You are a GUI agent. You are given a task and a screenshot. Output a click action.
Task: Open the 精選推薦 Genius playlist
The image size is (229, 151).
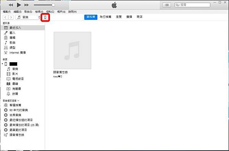tap(15, 105)
